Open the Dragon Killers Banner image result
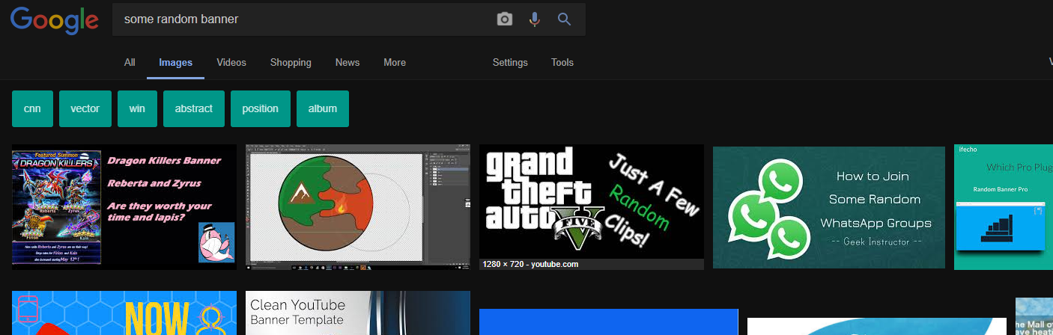This screenshot has width=1053, height=335. [124, 207]
